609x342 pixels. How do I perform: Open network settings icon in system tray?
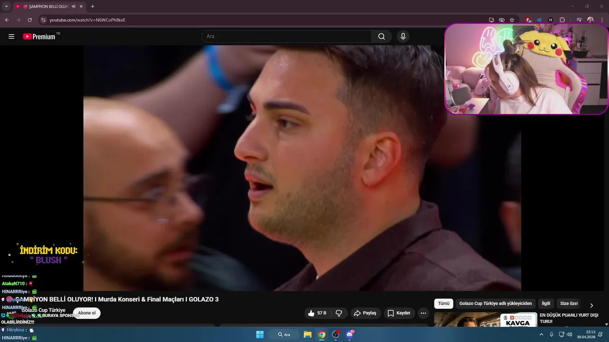point(561,334)
